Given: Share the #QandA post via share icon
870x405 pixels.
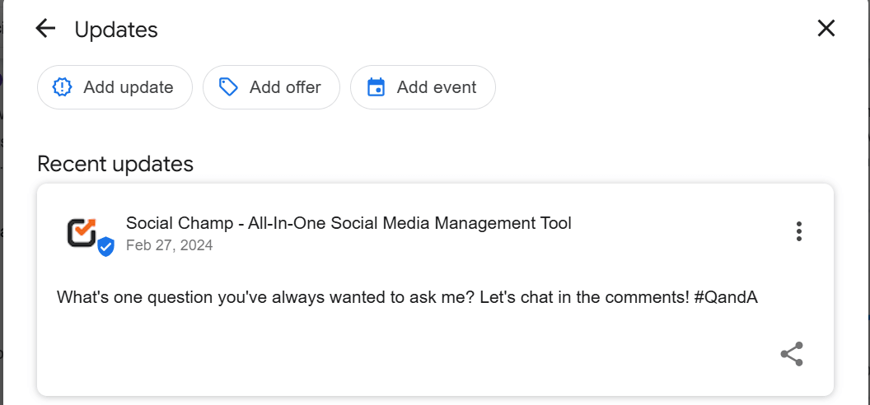Looking at the screenshot, I should [792, 354].
